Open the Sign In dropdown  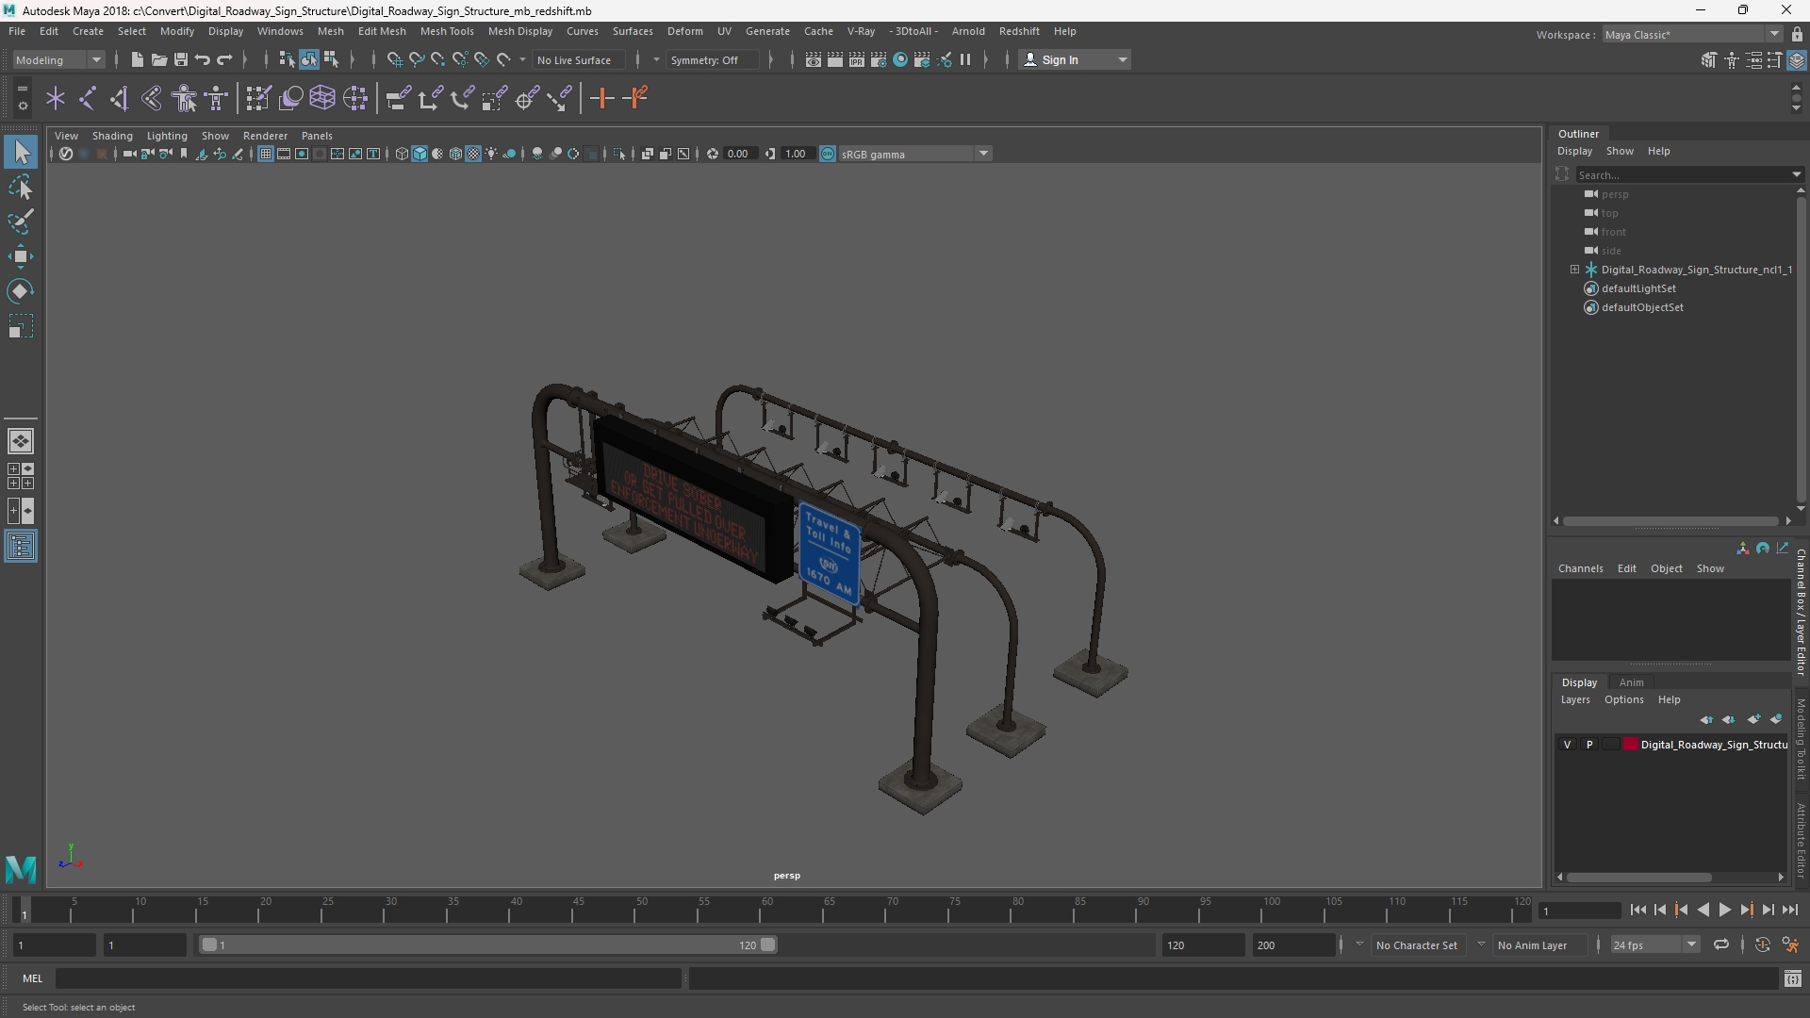1075,60
